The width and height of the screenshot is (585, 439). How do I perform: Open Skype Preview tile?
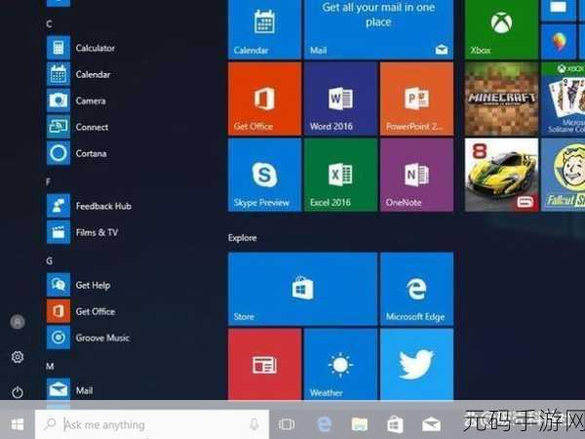(x=264, y=175)
